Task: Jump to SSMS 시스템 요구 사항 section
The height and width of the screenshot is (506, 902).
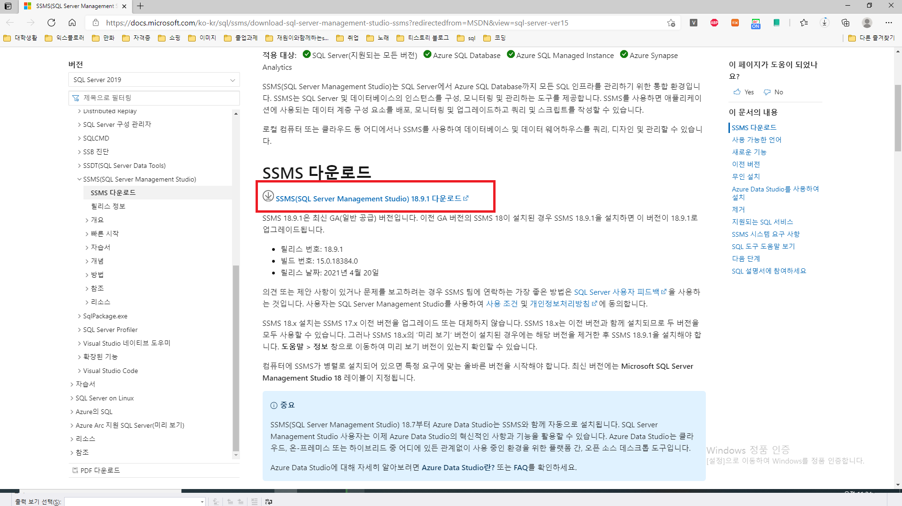Action: point(766,234)
